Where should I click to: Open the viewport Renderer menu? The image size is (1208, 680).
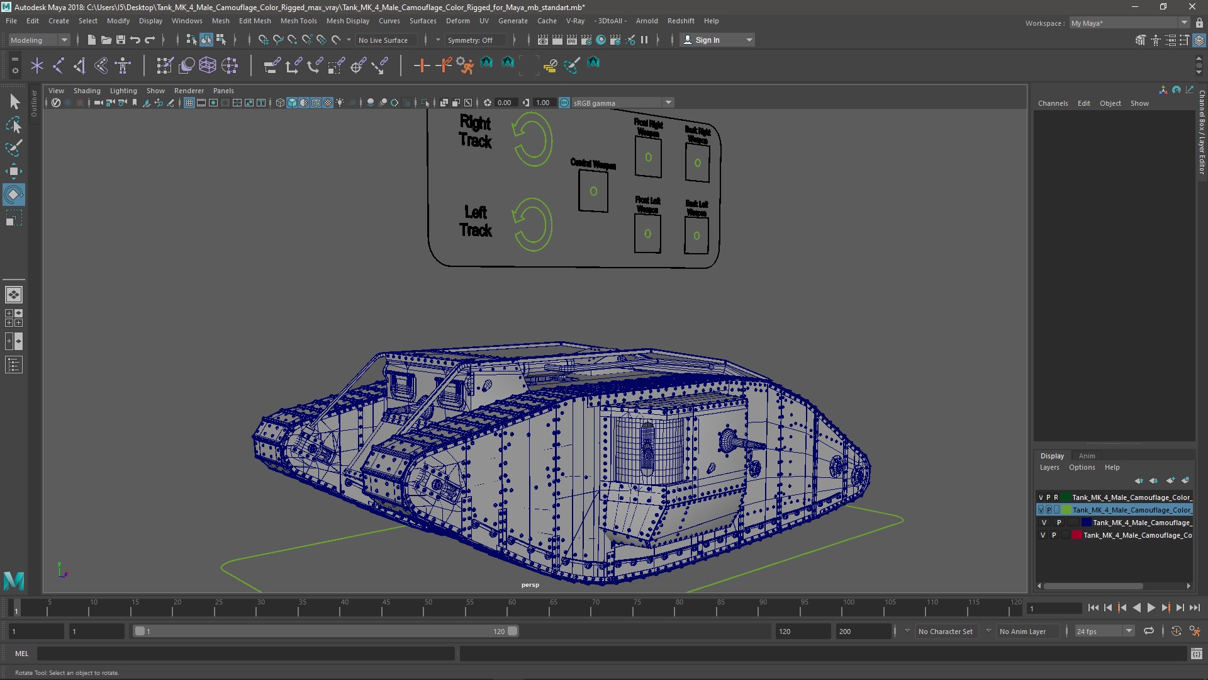click(x=189, y=91)
